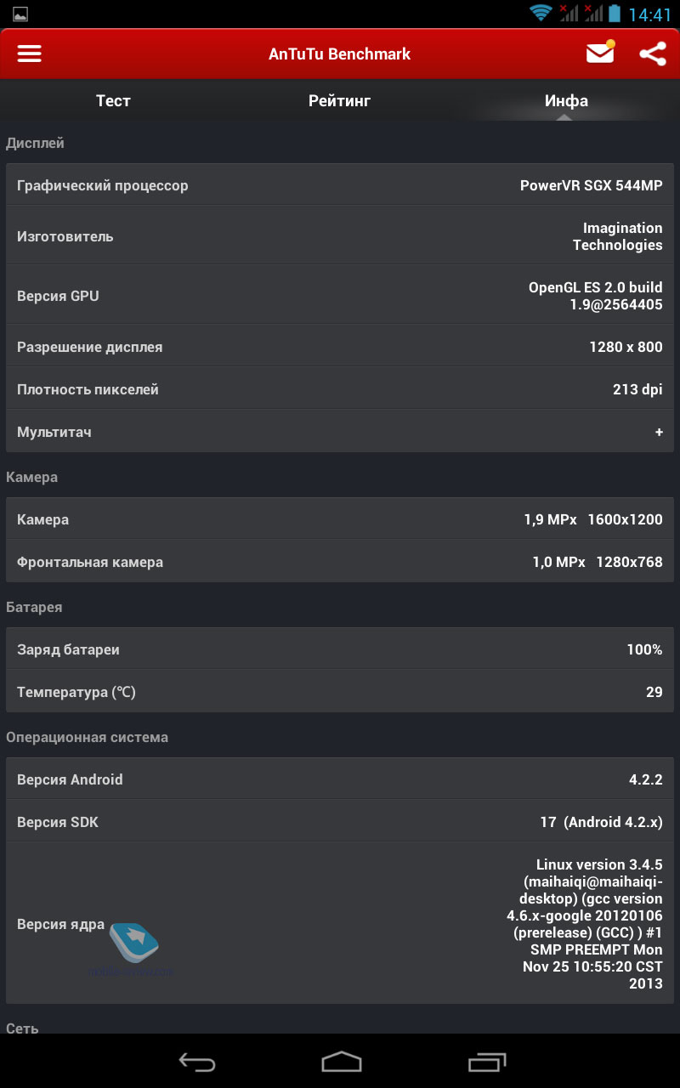Tap the share icon in header

pyautogui.click(x=652, y=54)
